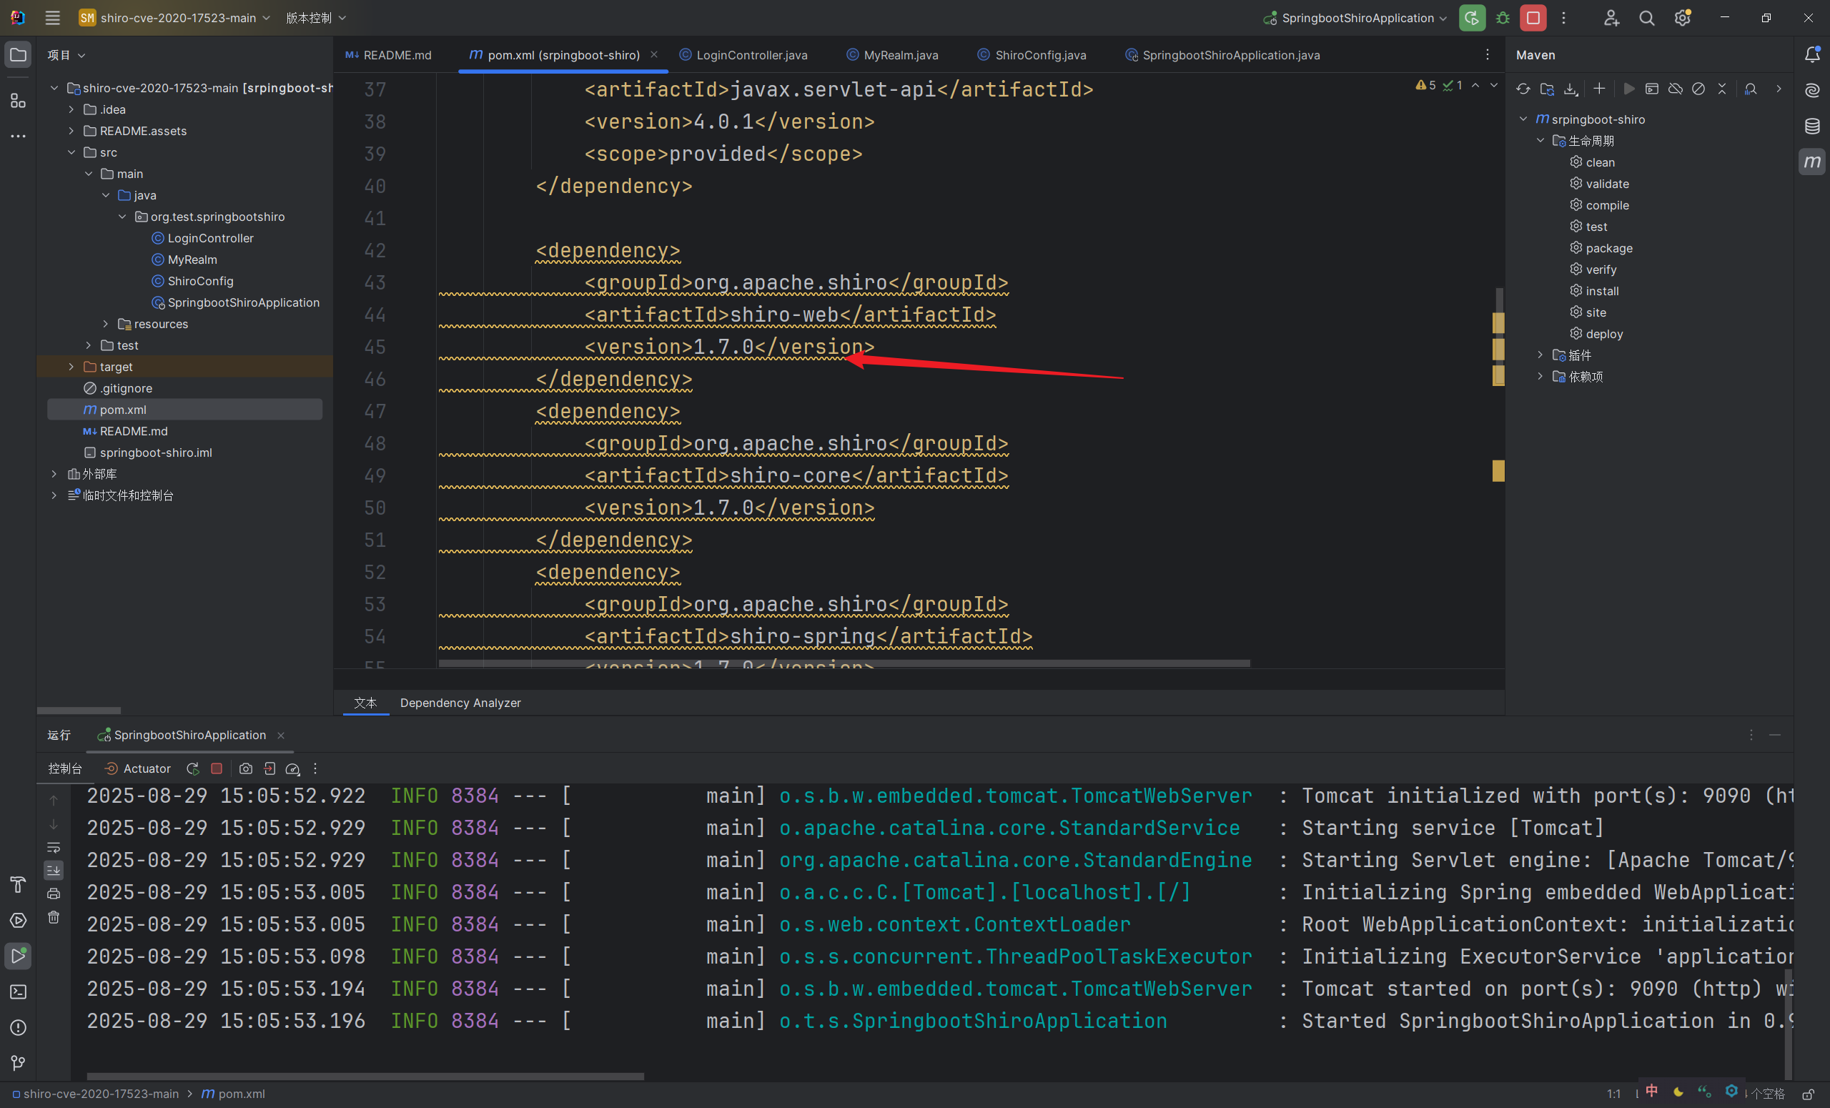Viewport: 1830px width, 1108px height.
Task: Toggle skip tests mode in Maven
Action: (x=1698, y=89)
